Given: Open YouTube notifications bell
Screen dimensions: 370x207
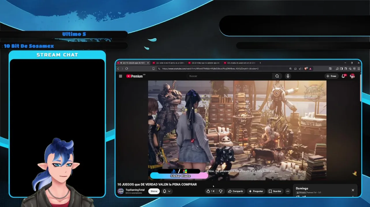Looking at the screenshot, I should [343, 76].
